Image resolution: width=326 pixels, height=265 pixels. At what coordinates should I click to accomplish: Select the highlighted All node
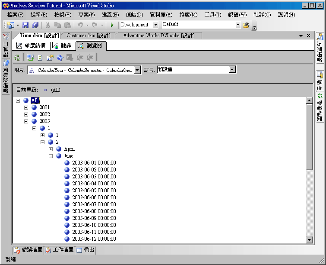click(35, 100)
